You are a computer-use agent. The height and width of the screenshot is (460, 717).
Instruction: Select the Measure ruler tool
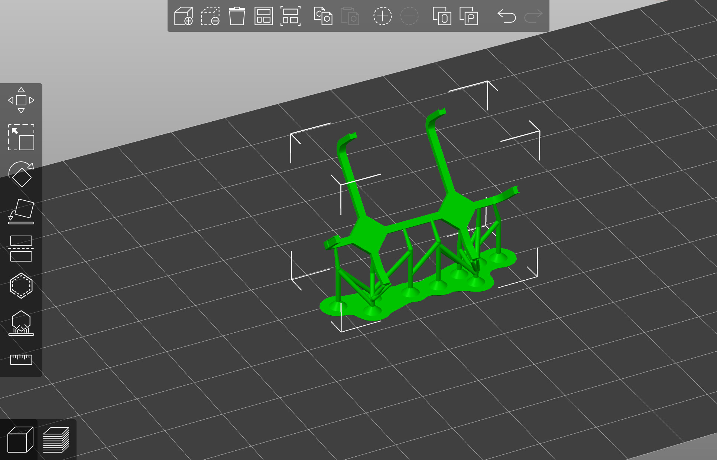21,359
